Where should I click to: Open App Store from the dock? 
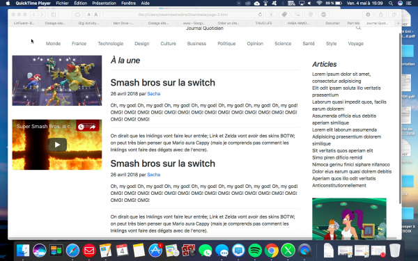click(155, 251)
